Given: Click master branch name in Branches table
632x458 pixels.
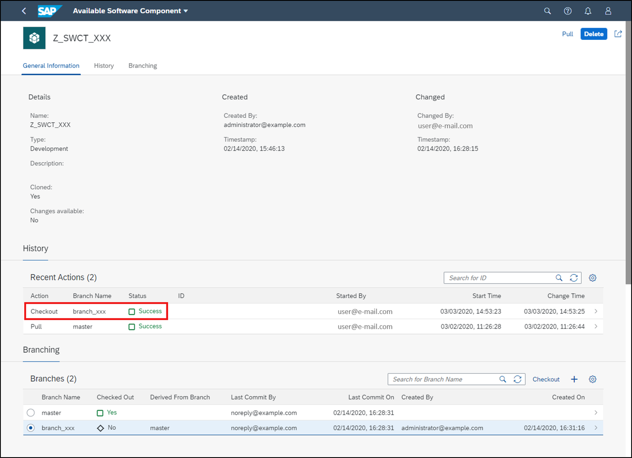Looking at the screenshot, I should [51, 413].
